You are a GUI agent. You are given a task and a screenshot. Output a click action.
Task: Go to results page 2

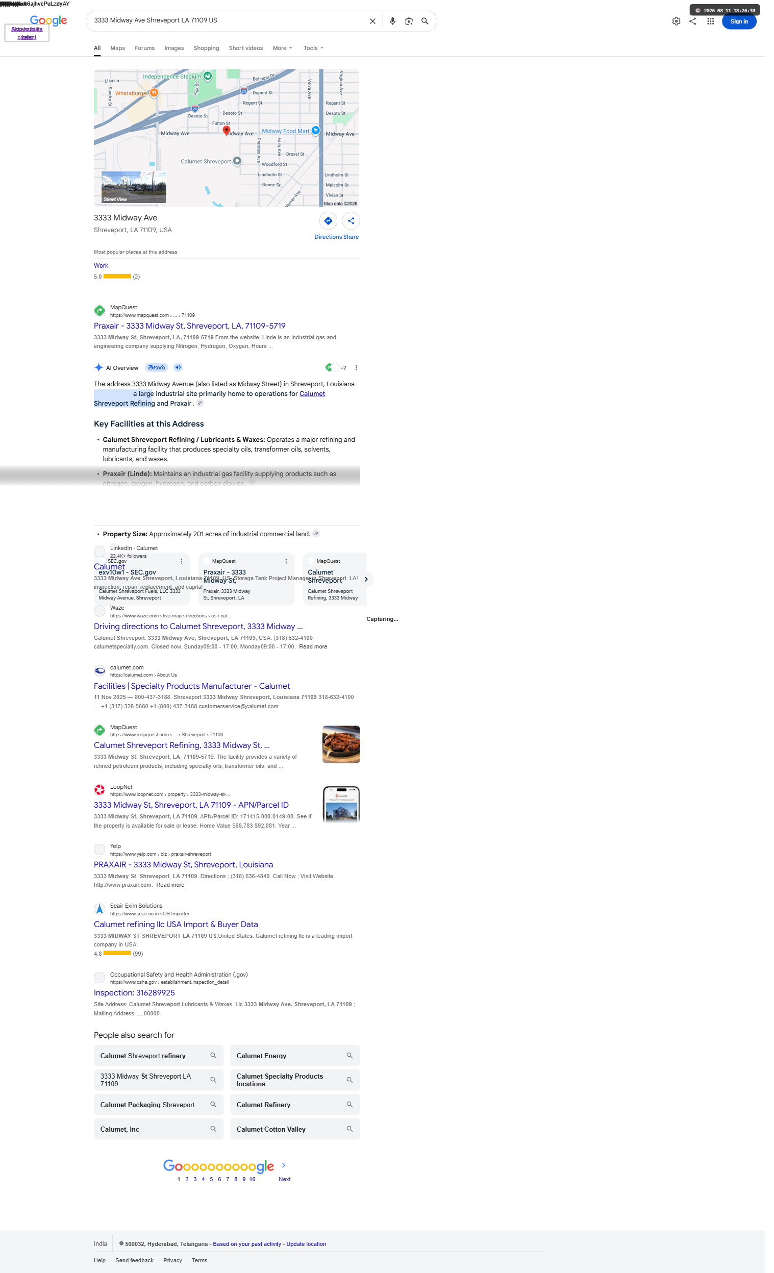point(187,1179)
